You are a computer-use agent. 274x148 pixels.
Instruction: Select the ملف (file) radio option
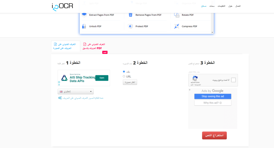124,71
